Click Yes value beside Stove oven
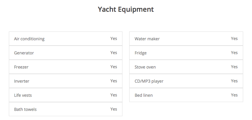The height and width of the screenshot is (120, 252). (234, 67)
